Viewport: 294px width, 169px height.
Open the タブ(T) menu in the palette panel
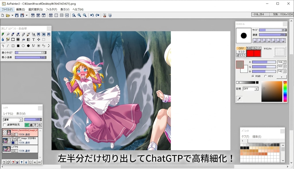click(x=245, y=137)
